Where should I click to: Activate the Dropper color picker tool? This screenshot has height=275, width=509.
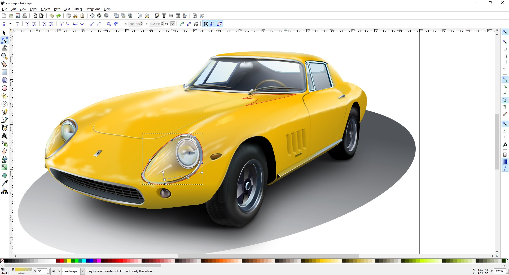tap(4, 183)
